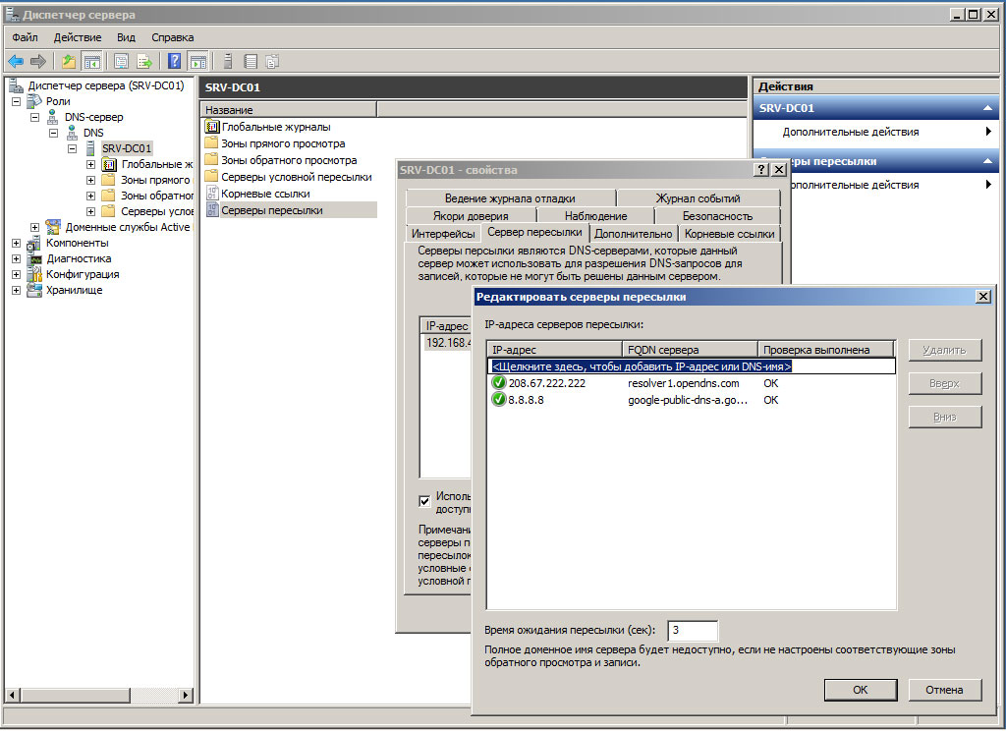Image resolution: width=1006 pixels, height=731 pixels.
Task: Click the Export list toolbar icon
Action: (x=144, y=61)
